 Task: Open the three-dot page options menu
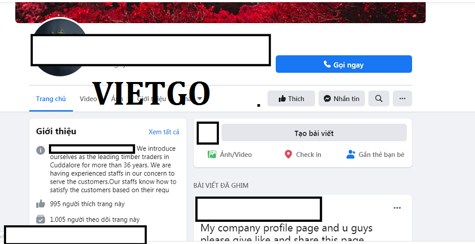(402, 99)
